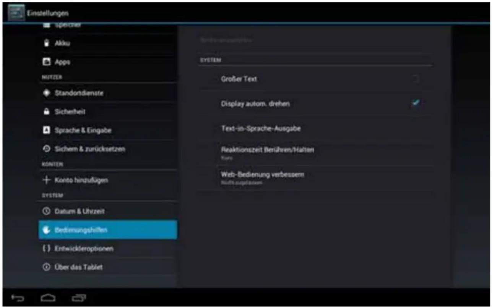Open Text-in-Sprache-Ausgabe option

tap(315, 129)
